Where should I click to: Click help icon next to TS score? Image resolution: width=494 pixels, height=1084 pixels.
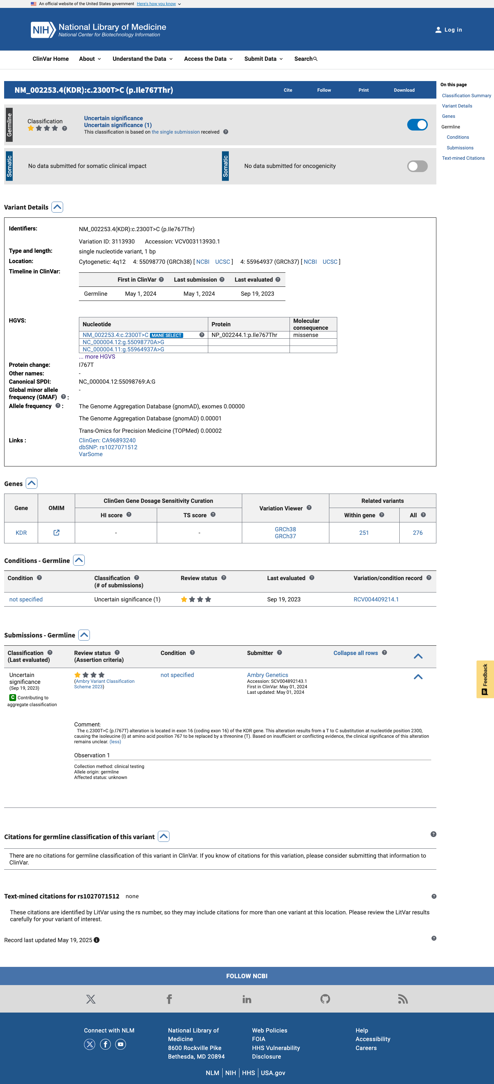point(213,514)
